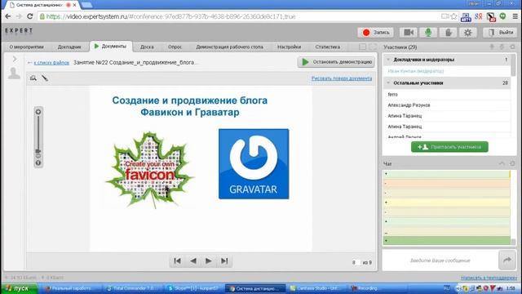Switch to the Опрос tab

click(175, 47)
